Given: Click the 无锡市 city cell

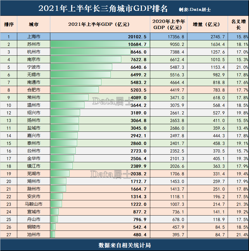Looking at the screenshot, I should (34, 75).
